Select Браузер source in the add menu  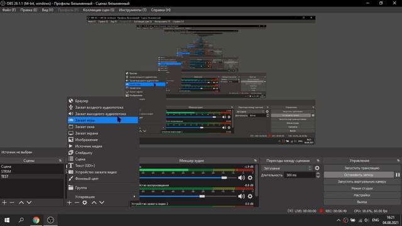click(102, 101)
